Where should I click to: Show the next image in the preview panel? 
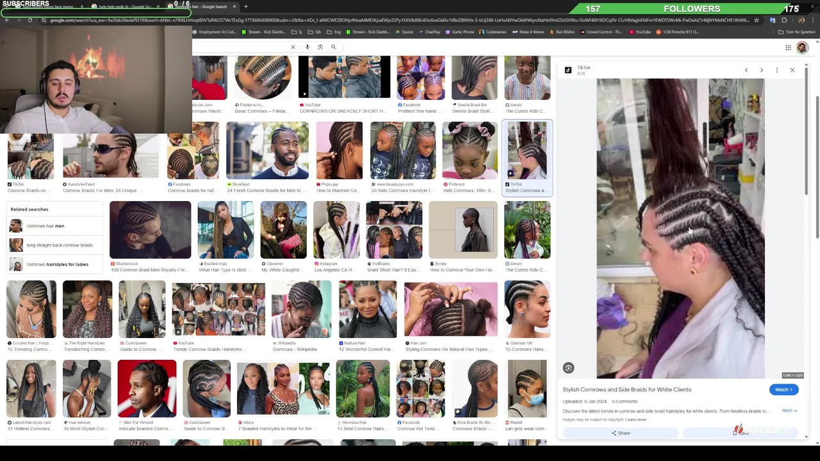point(762,70)
